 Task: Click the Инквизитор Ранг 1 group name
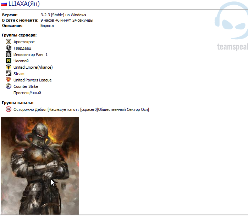[x=31, y=55]
